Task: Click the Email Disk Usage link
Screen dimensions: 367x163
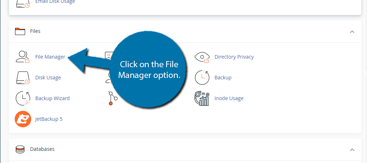Action: click(x=55, y=2)
